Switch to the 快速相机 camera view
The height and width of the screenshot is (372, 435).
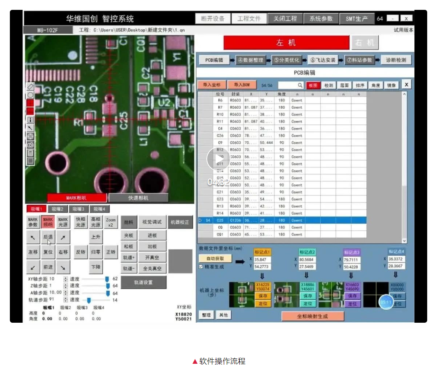tap(138, 198)
